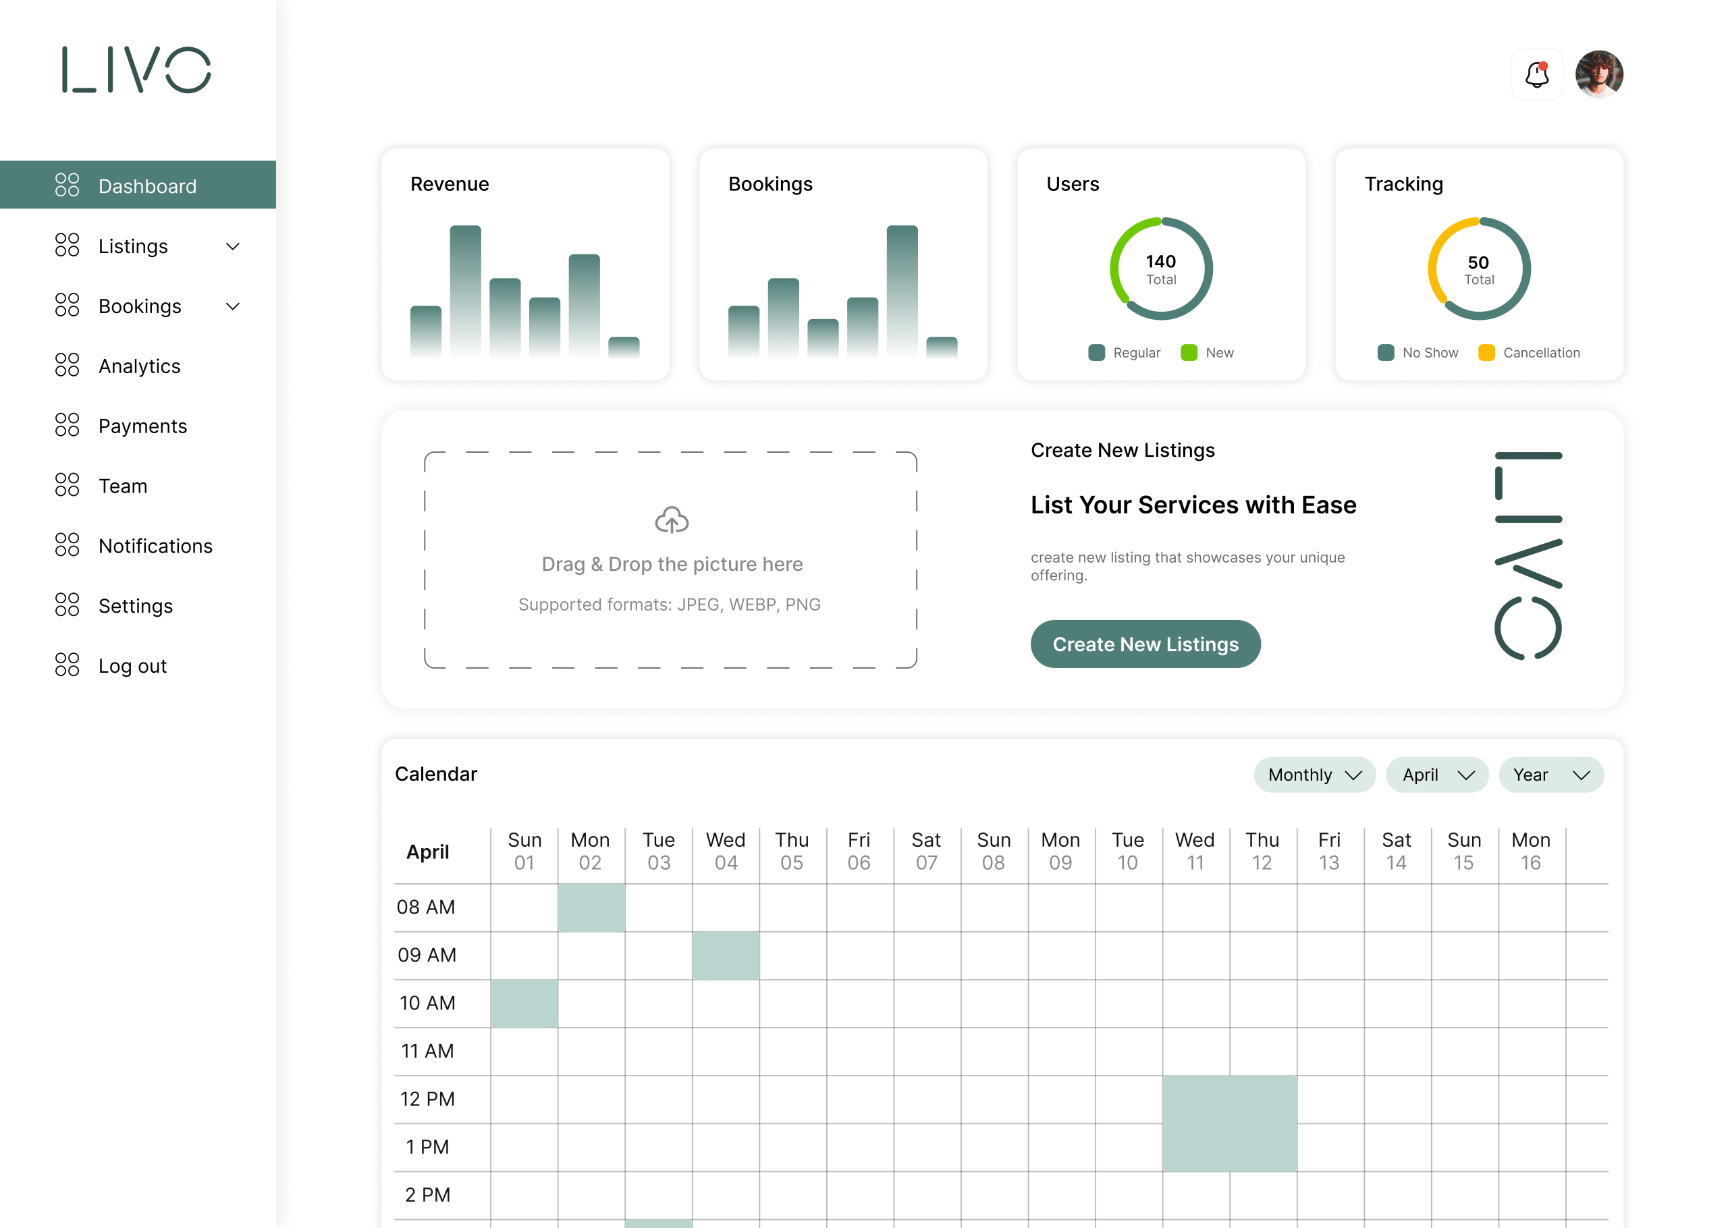Open the April month dropdown
The width and height of the screenshot is (1728, 1228).
coord(1436,775)
